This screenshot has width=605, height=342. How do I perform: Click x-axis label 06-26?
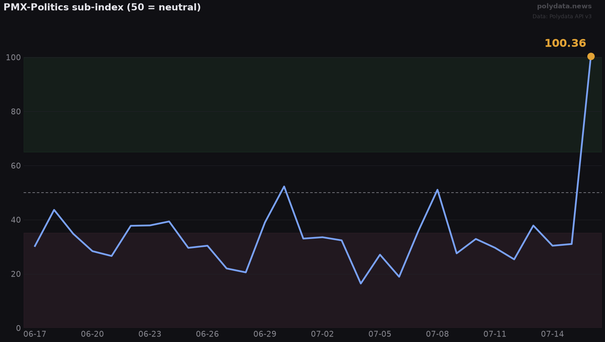tap(207, 334)
